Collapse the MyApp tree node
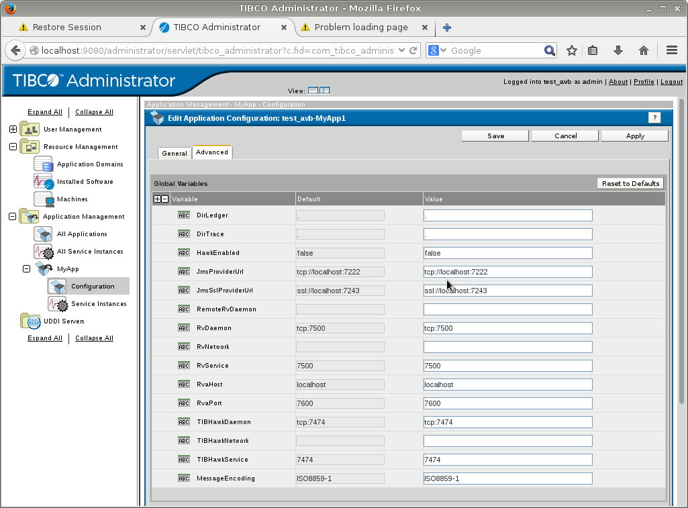The width and height of the screenshot is (688, 508). [27, 269]
